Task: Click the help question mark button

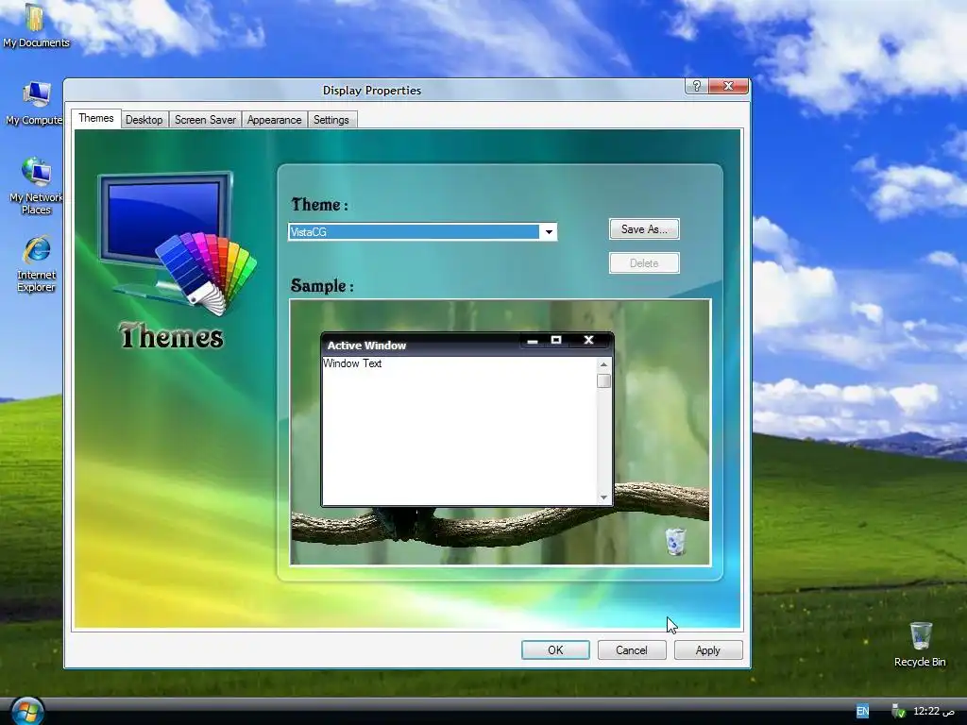Action: coord(696,86)
